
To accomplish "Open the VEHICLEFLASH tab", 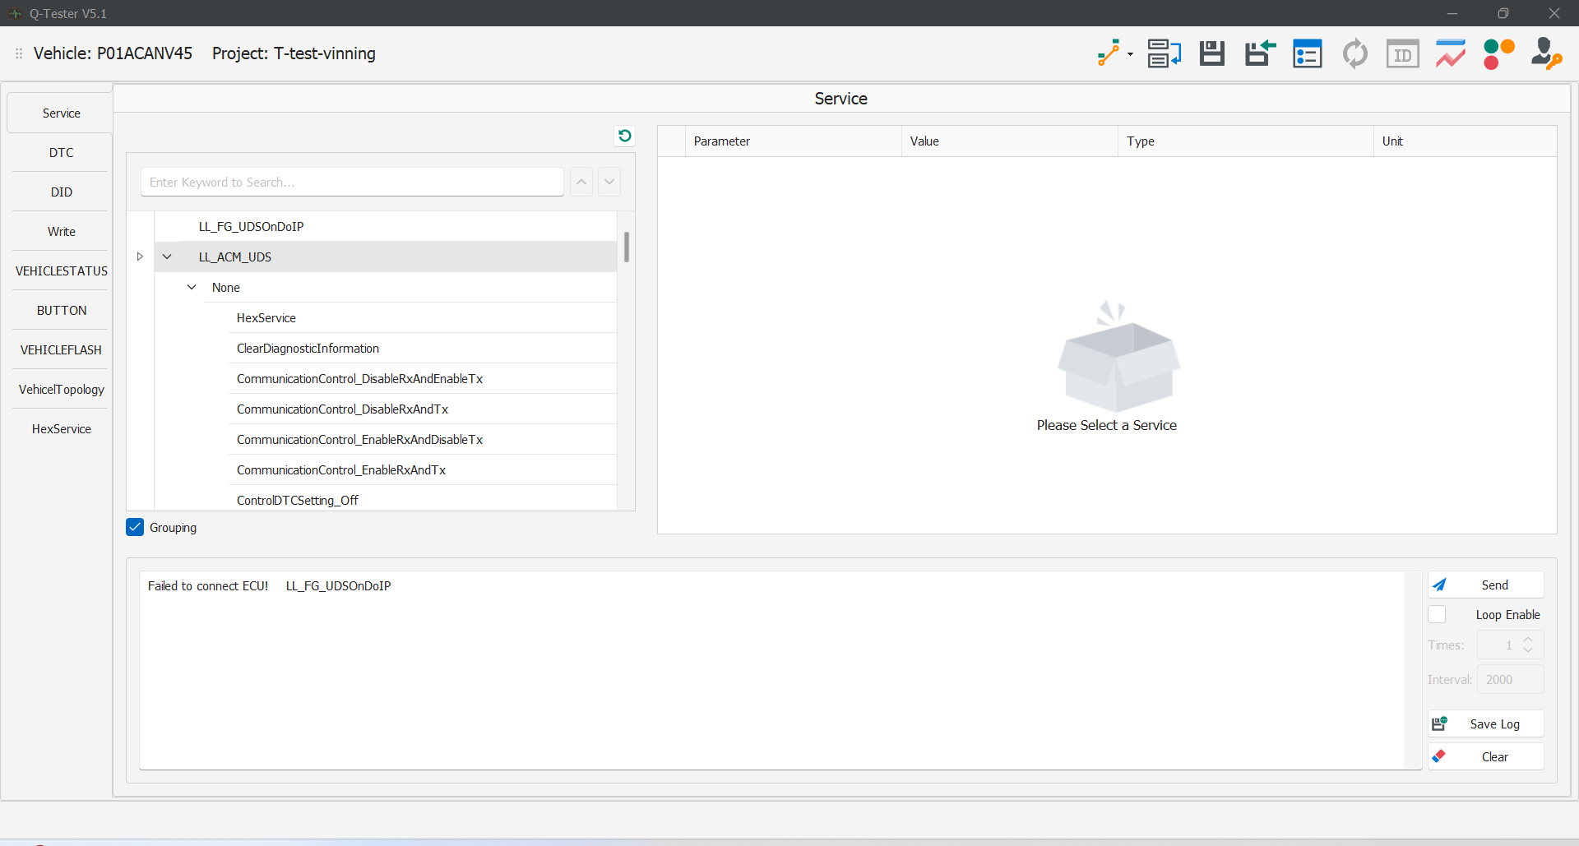I will 61,350.
